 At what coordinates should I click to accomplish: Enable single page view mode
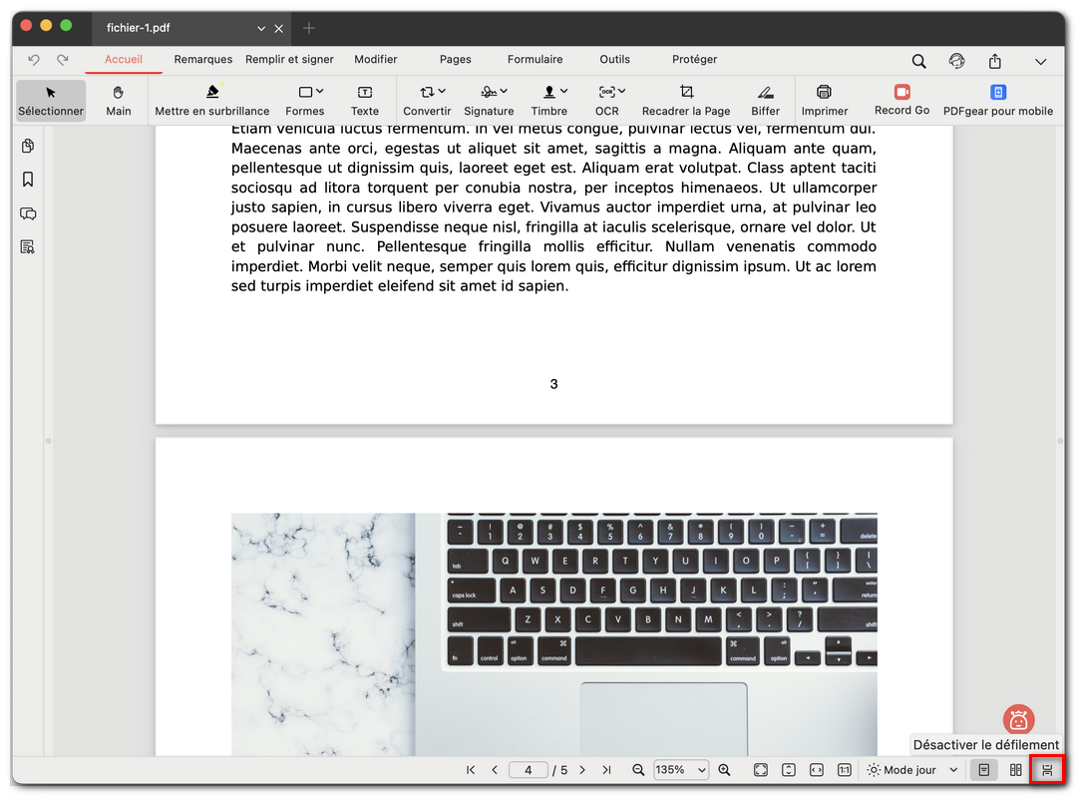[983, 770]
